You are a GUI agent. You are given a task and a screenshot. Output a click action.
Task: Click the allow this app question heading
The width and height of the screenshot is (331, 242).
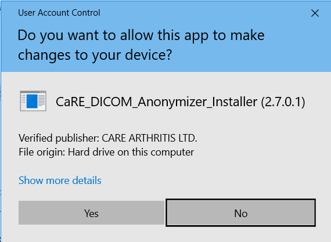(x=141, y=45)
